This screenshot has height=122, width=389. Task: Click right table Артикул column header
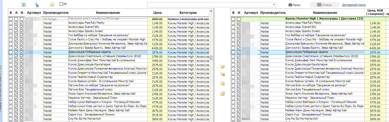click(x=251, y=13)
